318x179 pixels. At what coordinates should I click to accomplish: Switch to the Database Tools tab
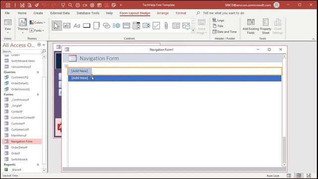click(x=88, y=13)
